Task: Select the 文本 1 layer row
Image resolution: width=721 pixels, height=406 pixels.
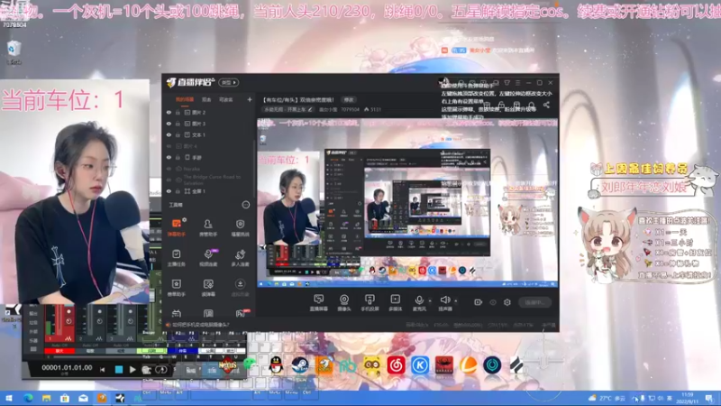Action: click(209, 134)
